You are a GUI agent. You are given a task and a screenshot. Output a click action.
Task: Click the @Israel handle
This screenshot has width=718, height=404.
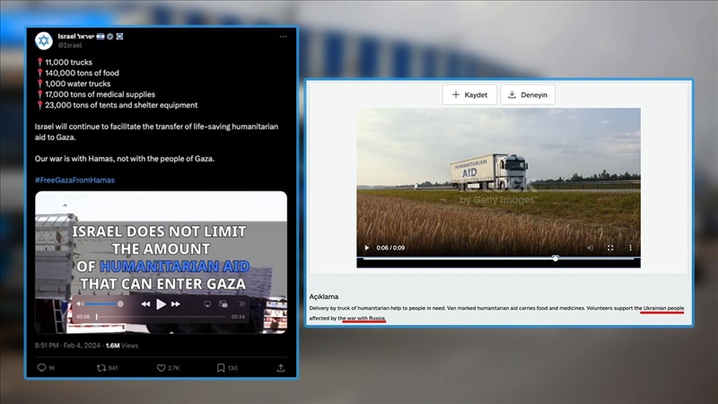70,46
